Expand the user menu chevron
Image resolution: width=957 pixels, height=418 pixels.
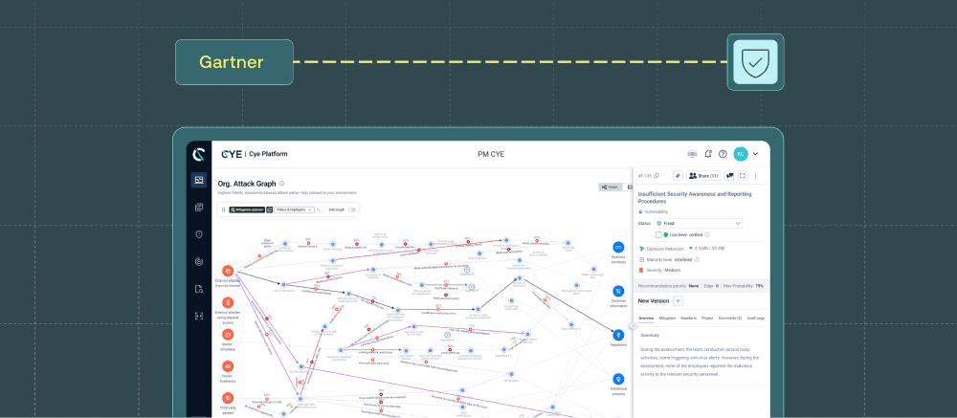pos(755,154)
